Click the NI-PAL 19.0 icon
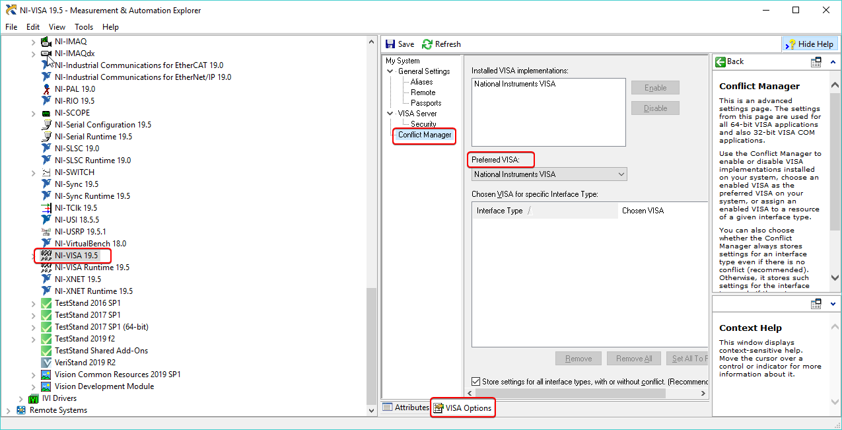842x430 pixels. 46,89
